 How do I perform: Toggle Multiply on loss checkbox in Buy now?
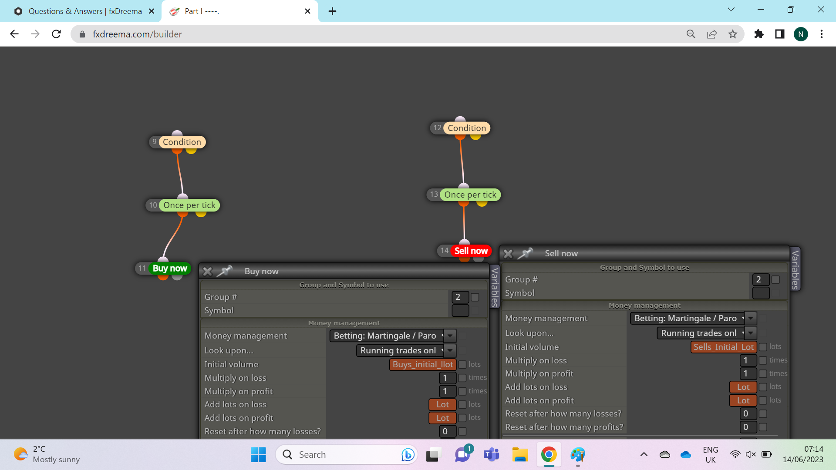(x=462, y=378)
